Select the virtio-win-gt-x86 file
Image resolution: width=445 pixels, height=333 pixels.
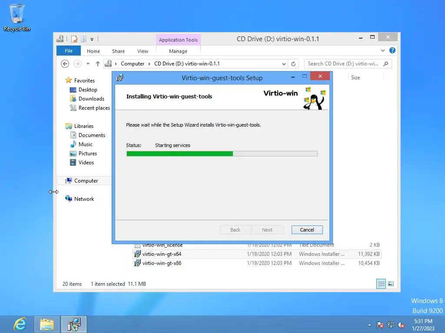point(162,263)
